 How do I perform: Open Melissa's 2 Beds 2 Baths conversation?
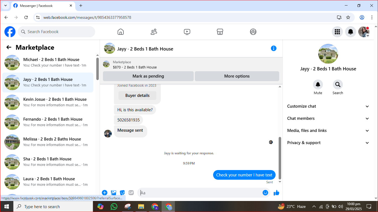[48, 142]
